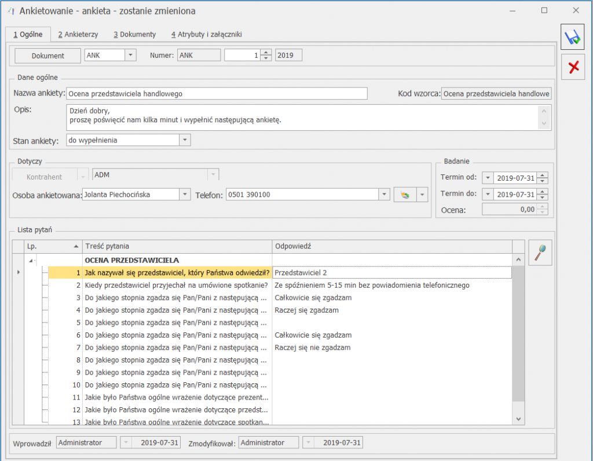Image resolution: width=593 pixels, height=461 pixels.
Task: Click the Zmodyfikował Administrator field
Action: [269, 442]
